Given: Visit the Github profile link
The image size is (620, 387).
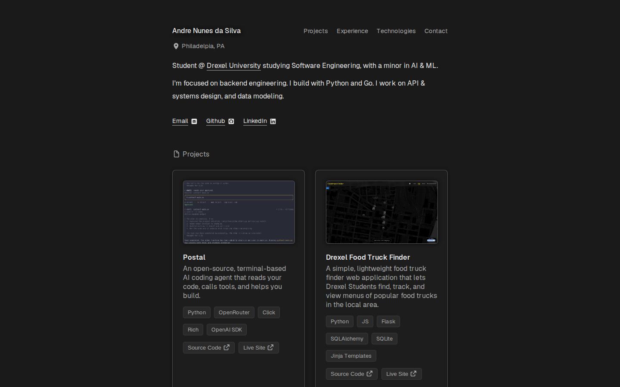Looking at the screenshot, I should tap(216, 121).
